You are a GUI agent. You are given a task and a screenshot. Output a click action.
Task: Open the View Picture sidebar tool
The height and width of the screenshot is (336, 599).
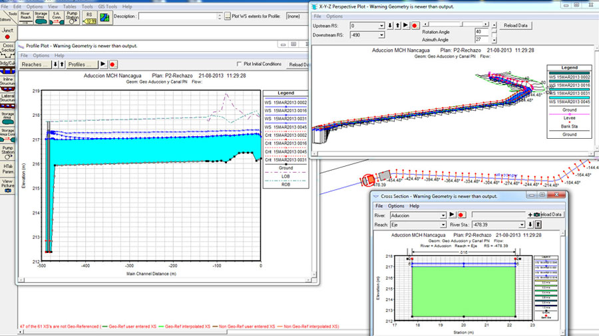point(7,185)
